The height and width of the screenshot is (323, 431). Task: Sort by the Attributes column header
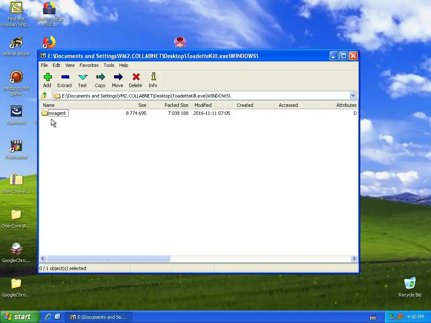click(338, 105)
